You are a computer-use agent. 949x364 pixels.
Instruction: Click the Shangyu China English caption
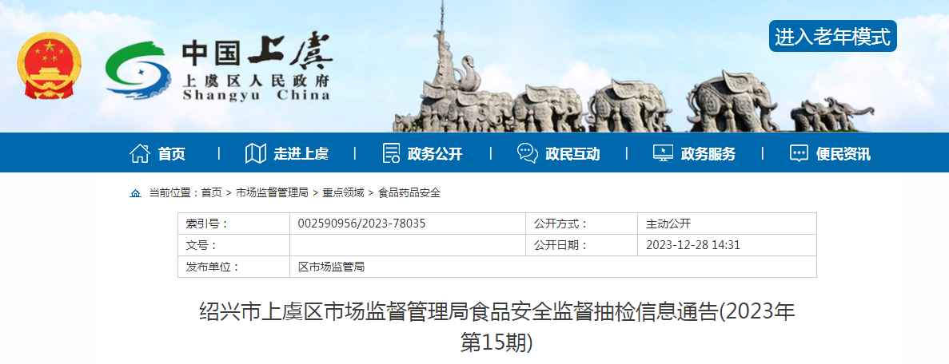click(x=255, y=96)
